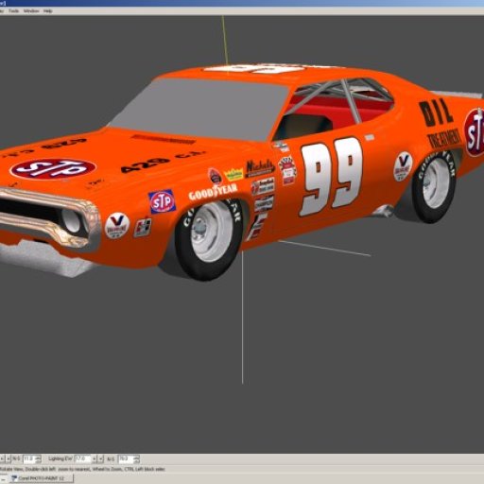
Task: Click the leftmost arrow button in the bottom toolbar
Action: point(2,458)
